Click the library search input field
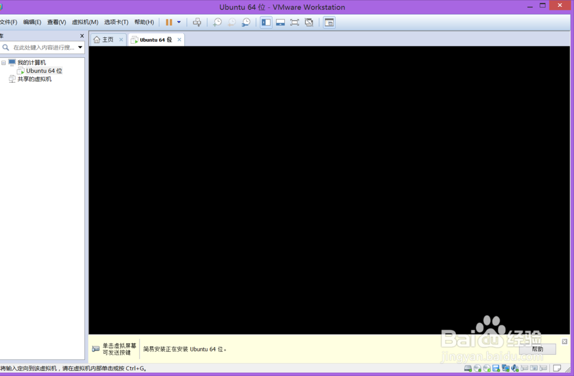 44,48
